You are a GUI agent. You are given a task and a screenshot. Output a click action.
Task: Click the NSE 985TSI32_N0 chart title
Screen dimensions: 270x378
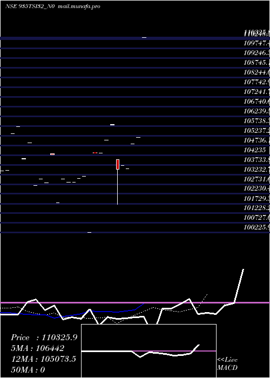tap(52, 6)
